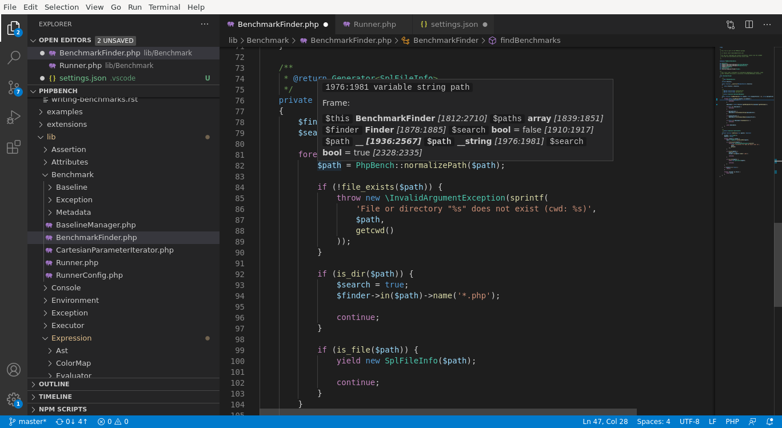The height and width of the screenshot is (428, 782).
Task: Switch to the settings.json tab
Action: tap(454, 25)
